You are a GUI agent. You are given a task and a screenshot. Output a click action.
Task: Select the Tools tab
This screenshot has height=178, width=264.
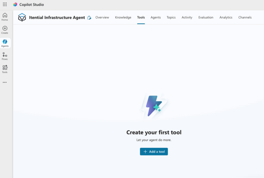point(141,17)
